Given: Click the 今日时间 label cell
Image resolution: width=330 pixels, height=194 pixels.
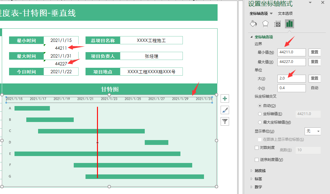Looking at the screenshot, I should (x=26, y=72).
